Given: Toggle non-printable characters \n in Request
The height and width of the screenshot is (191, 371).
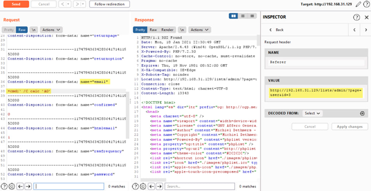Looking at the screenshot, I should (34, 30).
